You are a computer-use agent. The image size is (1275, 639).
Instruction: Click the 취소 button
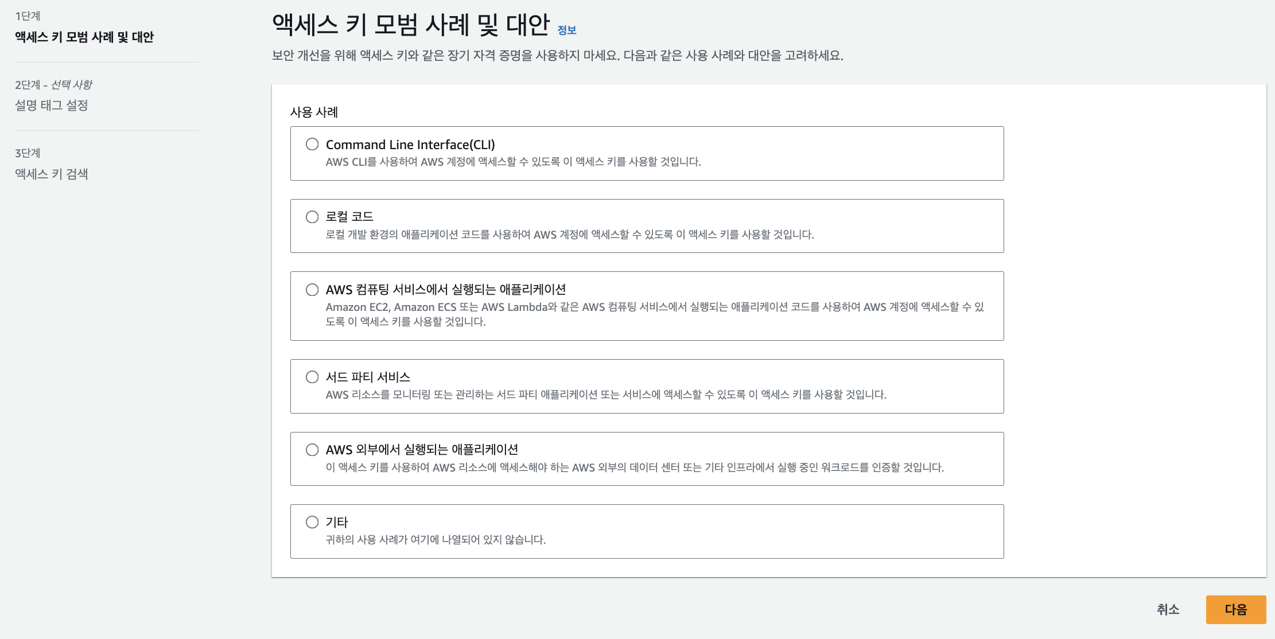(x=1168, y=609)
